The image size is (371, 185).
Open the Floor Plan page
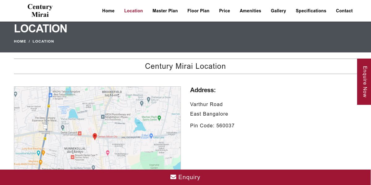(x=198, y=11)
